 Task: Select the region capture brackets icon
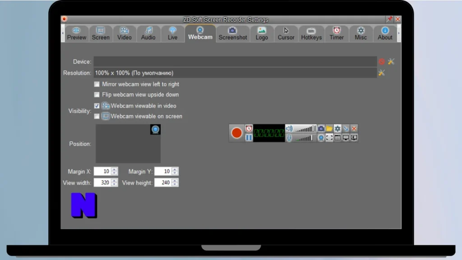pos(329,138)
